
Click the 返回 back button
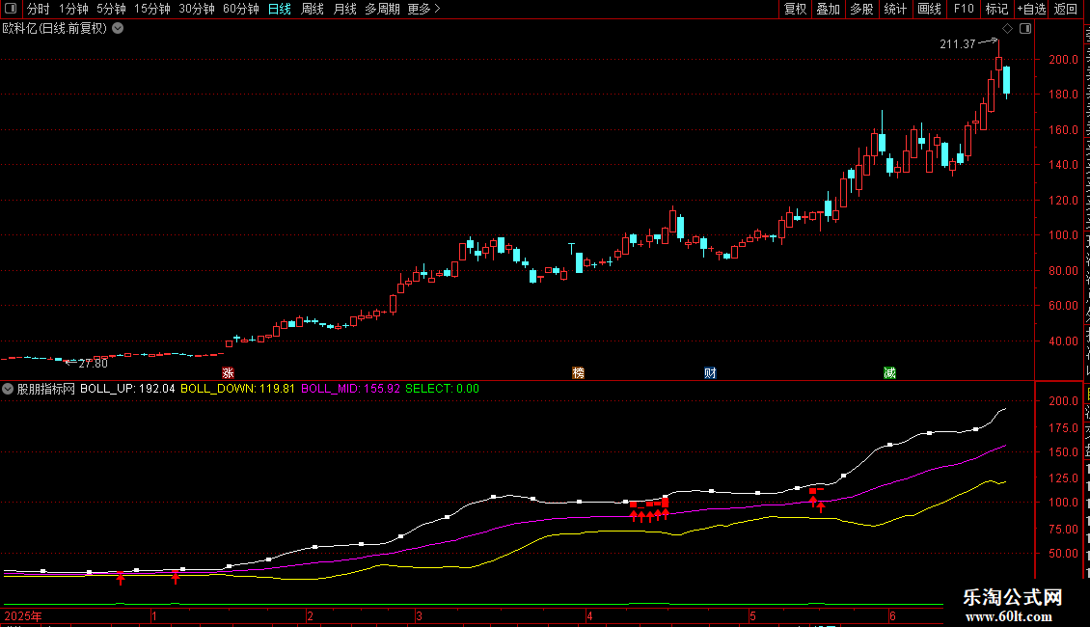click(x=1065, y=9)
